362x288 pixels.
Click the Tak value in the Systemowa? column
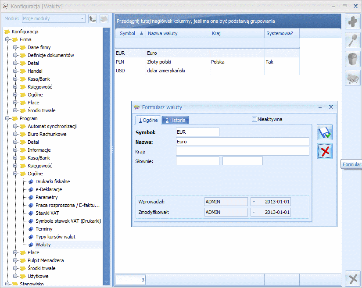coord(269,62)
